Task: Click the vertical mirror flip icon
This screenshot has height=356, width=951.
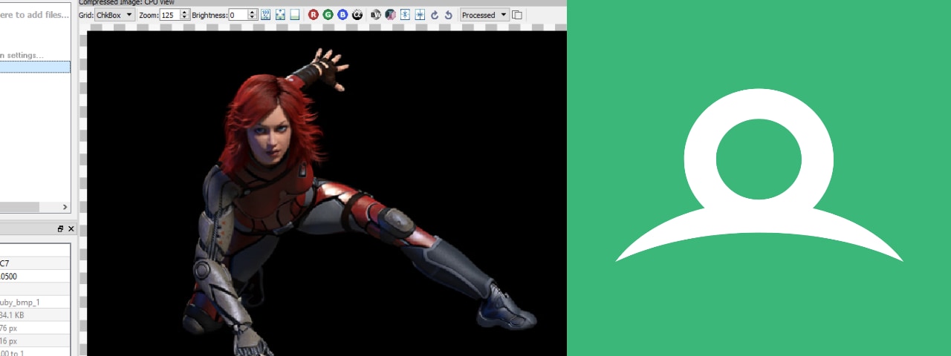Action: tap(405, 15)
